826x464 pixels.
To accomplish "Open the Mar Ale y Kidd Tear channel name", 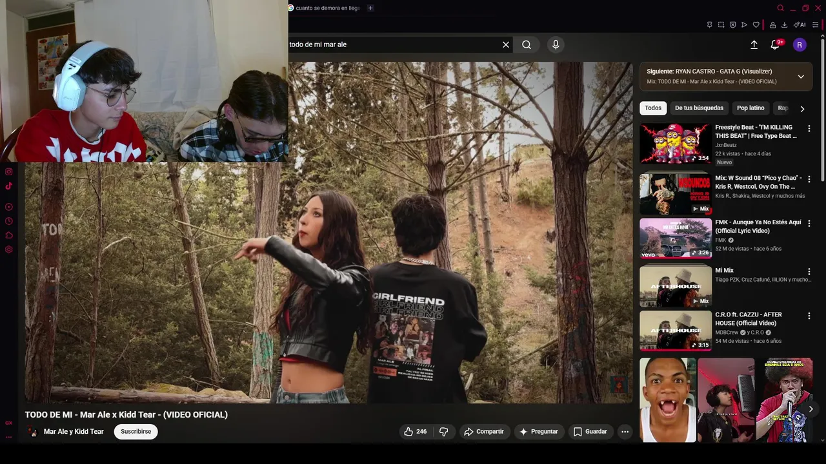I will point(74,432).
